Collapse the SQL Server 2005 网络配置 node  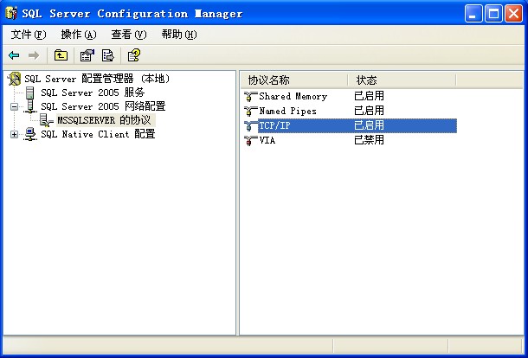click(x=14, y=106)
